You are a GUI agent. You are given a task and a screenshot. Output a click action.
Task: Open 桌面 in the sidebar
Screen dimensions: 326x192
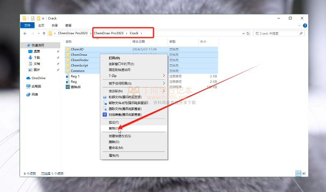[37, 51]
